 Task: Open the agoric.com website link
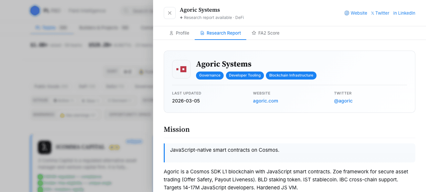click(x=266, y=101)
